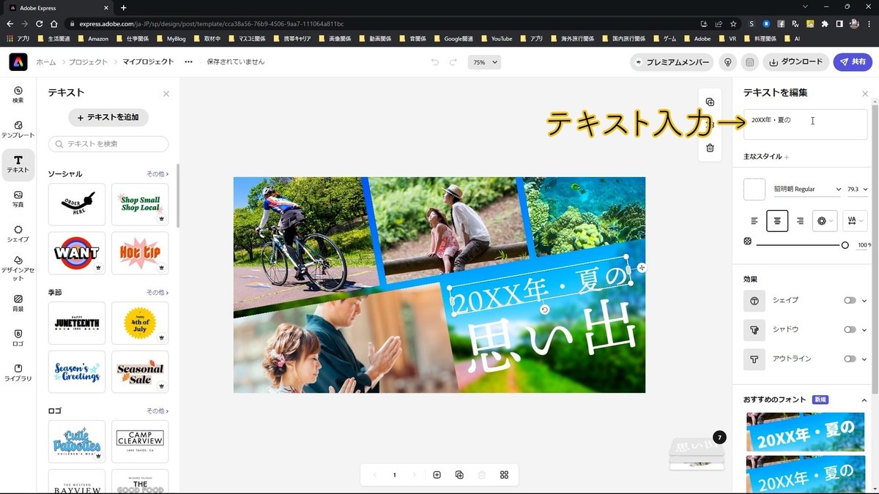Click the redo arrow icon
Screen dimensions: 879x494
pos(453,62)
